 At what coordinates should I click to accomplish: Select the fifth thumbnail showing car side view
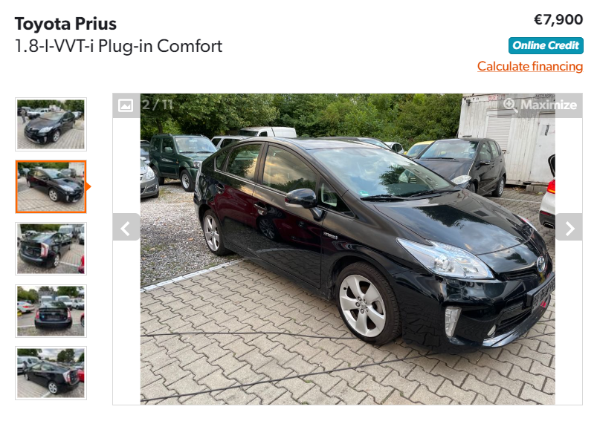51,373
